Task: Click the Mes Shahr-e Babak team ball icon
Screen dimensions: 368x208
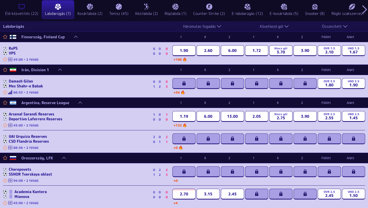Action: point(5,86)
